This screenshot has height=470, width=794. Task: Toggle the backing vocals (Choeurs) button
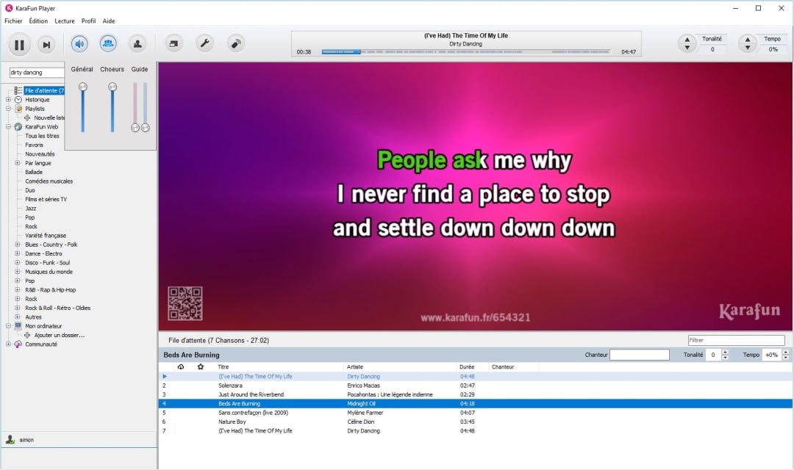coord(108,43)
